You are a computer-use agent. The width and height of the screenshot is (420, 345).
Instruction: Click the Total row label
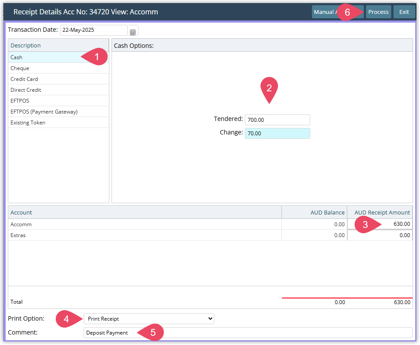pos(17,301)
